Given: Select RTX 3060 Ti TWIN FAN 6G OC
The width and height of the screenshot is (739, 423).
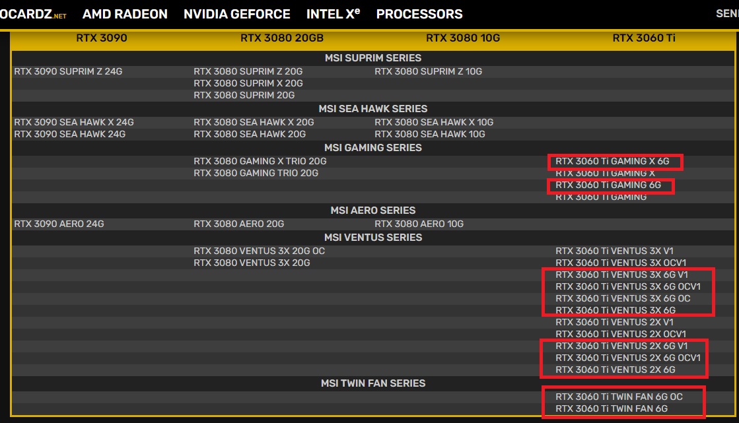Looking at the screenshot, I should click(619, 397).
